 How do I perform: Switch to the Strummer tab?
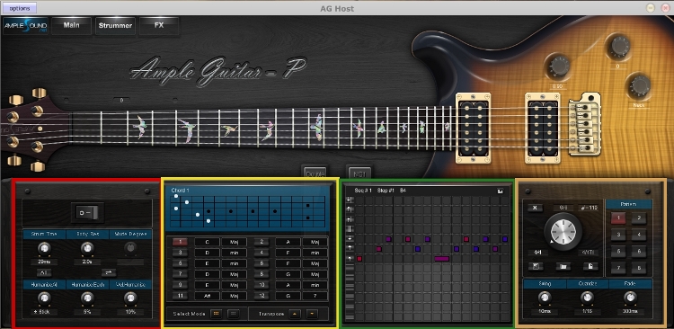coord(115,26)
